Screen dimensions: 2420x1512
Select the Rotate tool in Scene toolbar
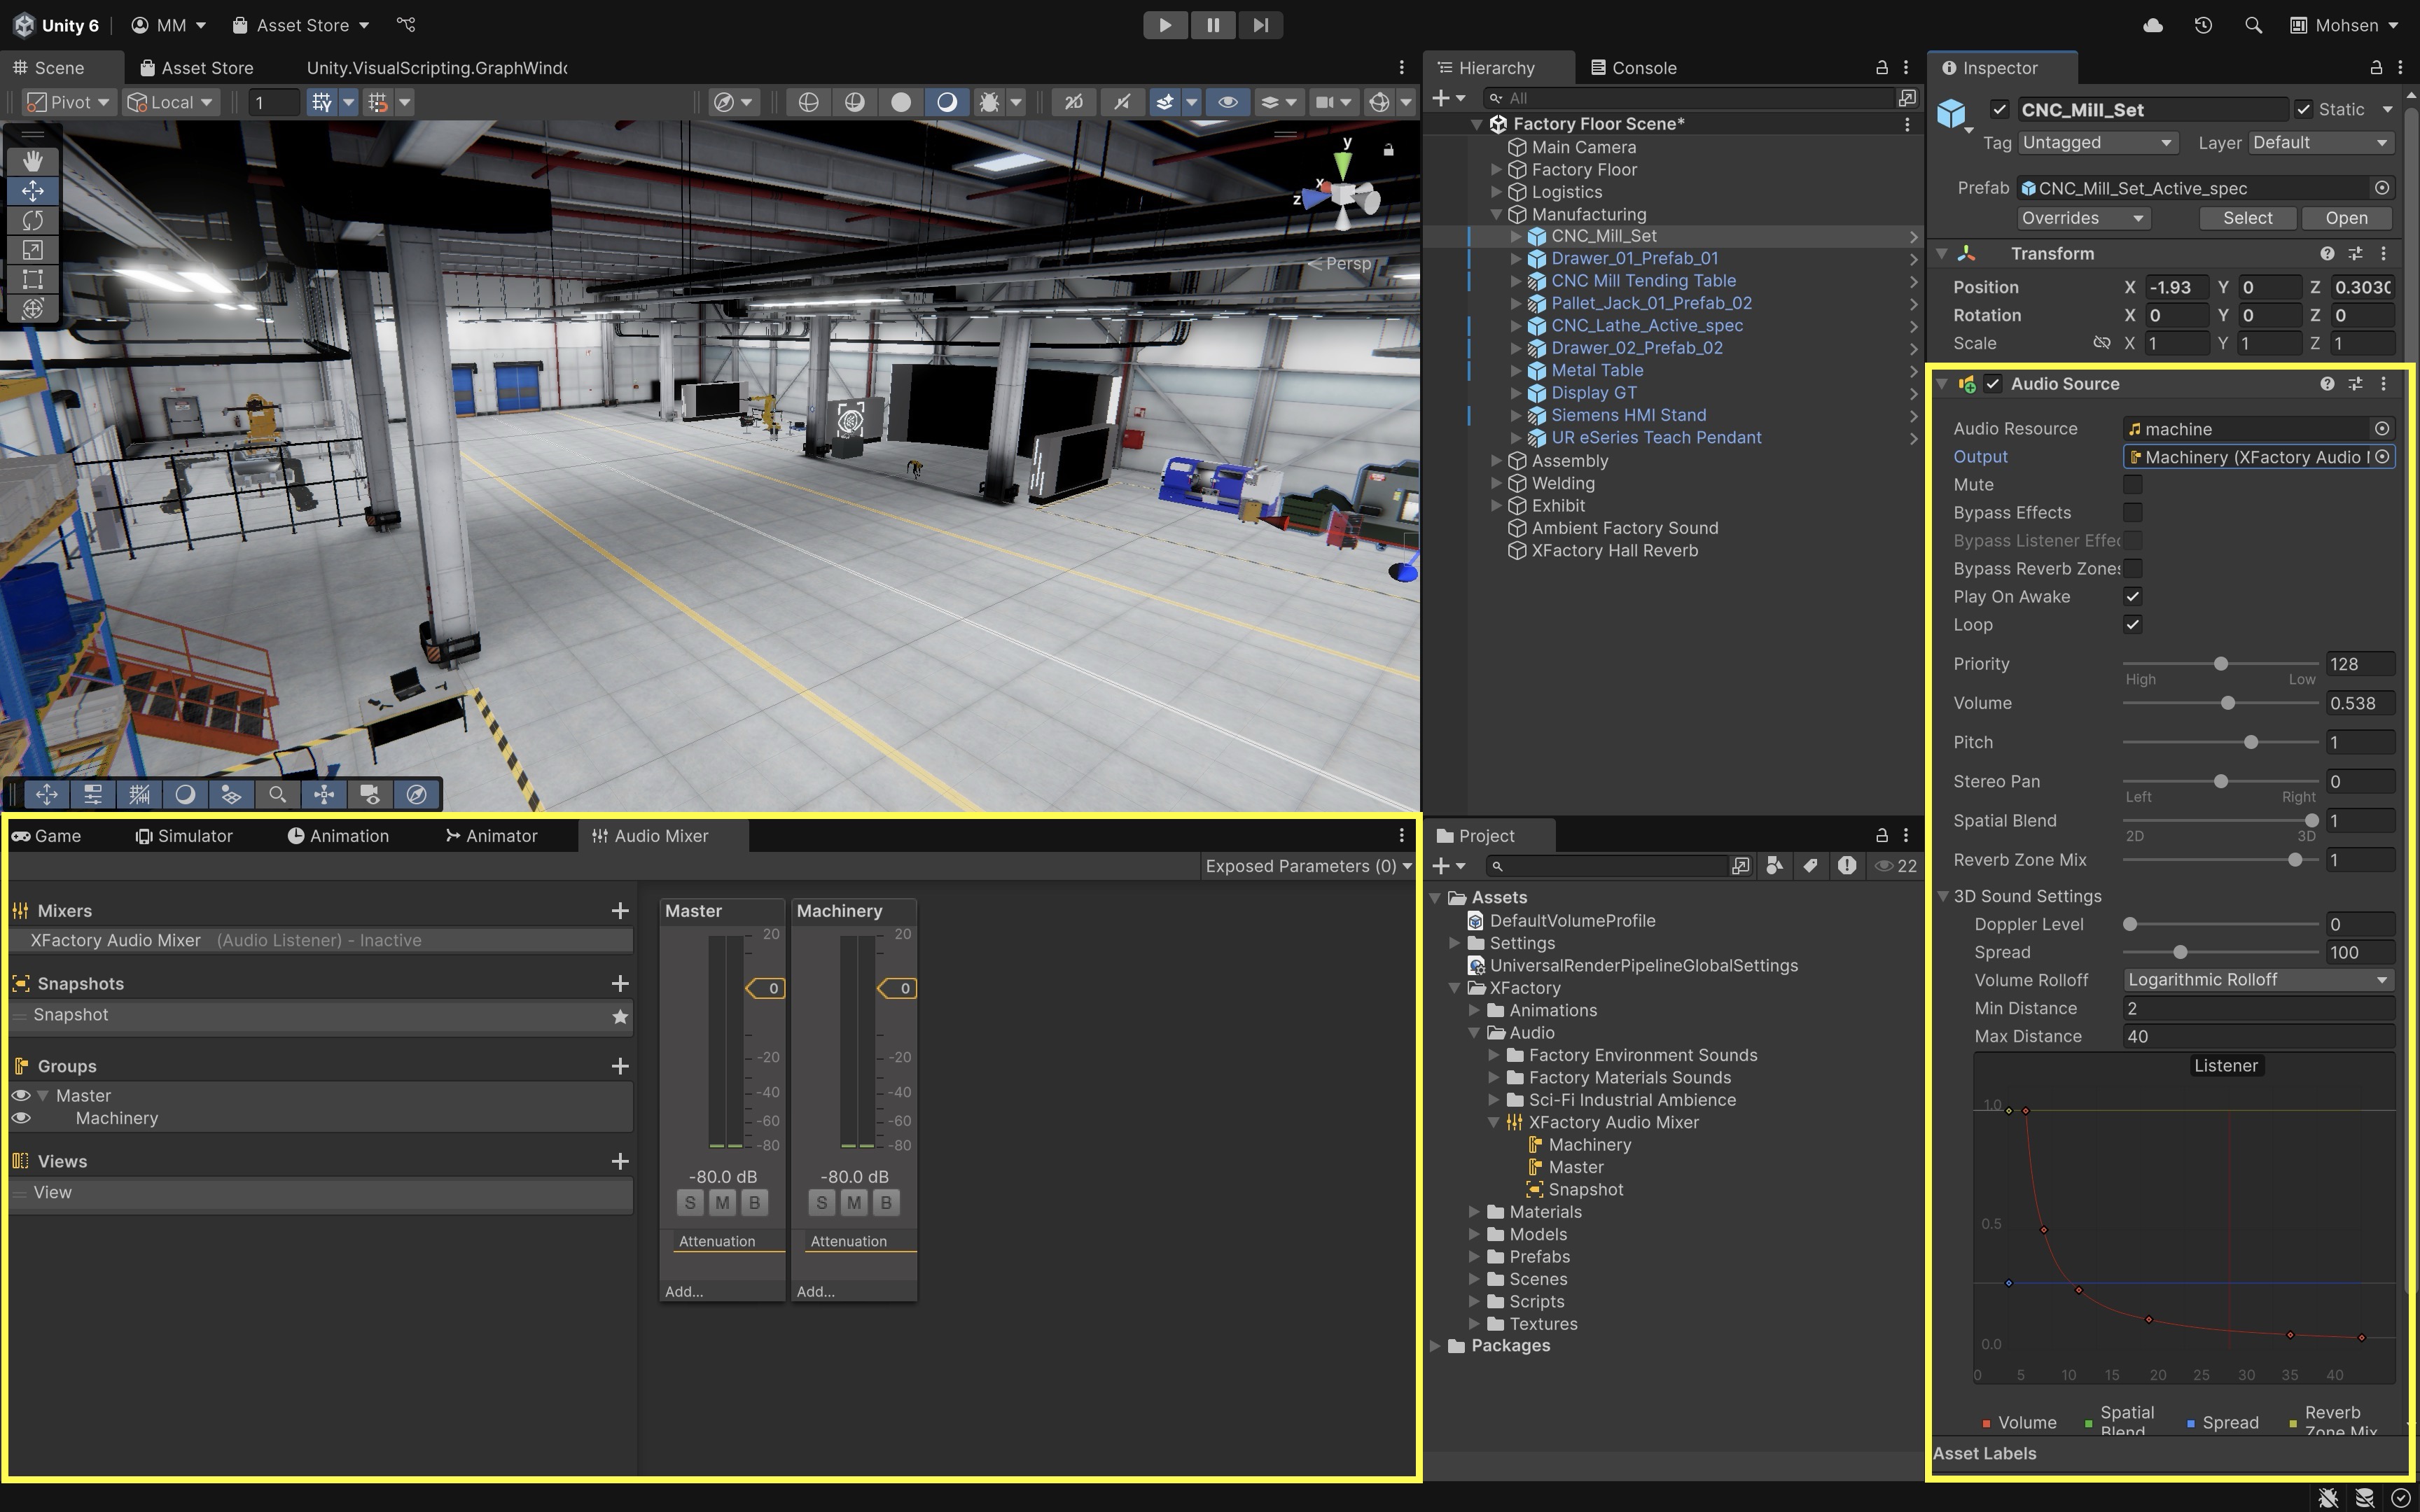[32, 220]
